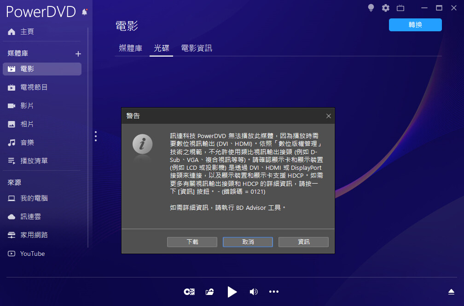Open 訊連雲 CyberLink Cloud source
This screenshot has width=464, height=306.
click(29, 216)
